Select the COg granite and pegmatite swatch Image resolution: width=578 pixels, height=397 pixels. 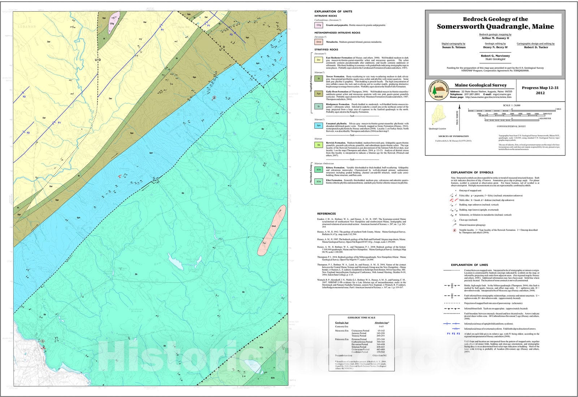point(319,25)
